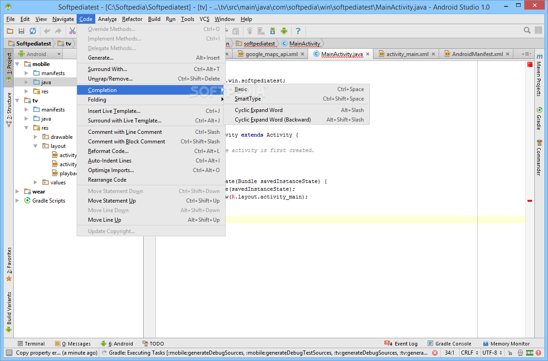Open the Favorites tool window
The height and width of the screenshot is (361, 548).
click(9, 264)
